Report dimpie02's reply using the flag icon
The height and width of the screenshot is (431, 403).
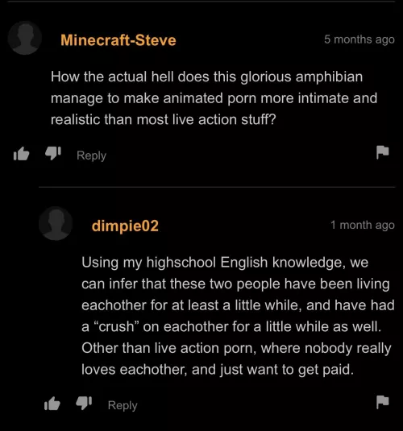point(382,402)
